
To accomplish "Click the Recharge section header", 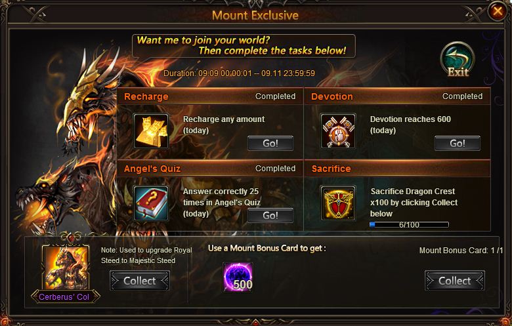I will coord(210,96).
